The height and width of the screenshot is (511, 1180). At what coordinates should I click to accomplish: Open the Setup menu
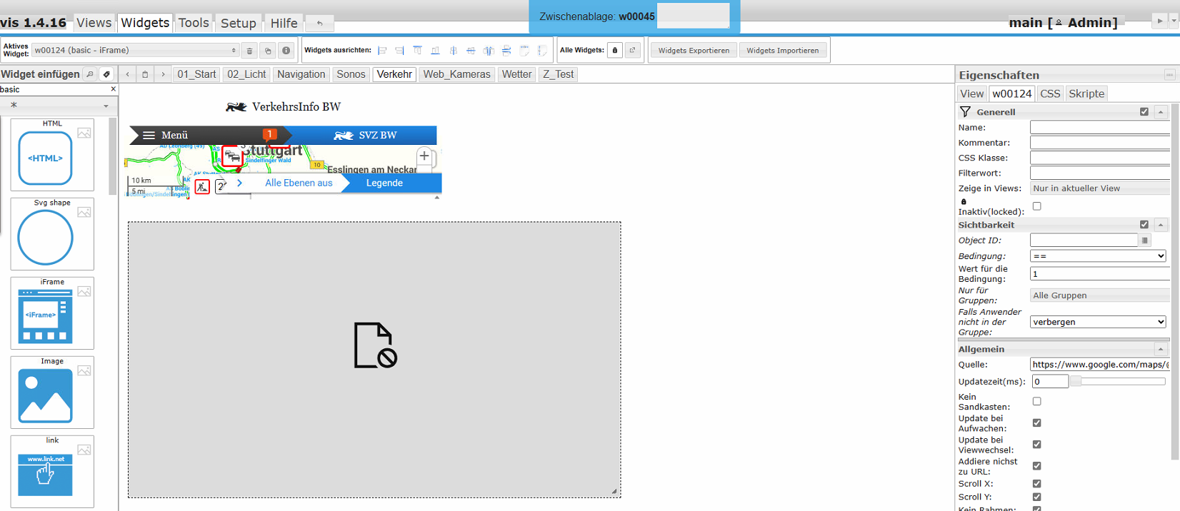[238, 23]
